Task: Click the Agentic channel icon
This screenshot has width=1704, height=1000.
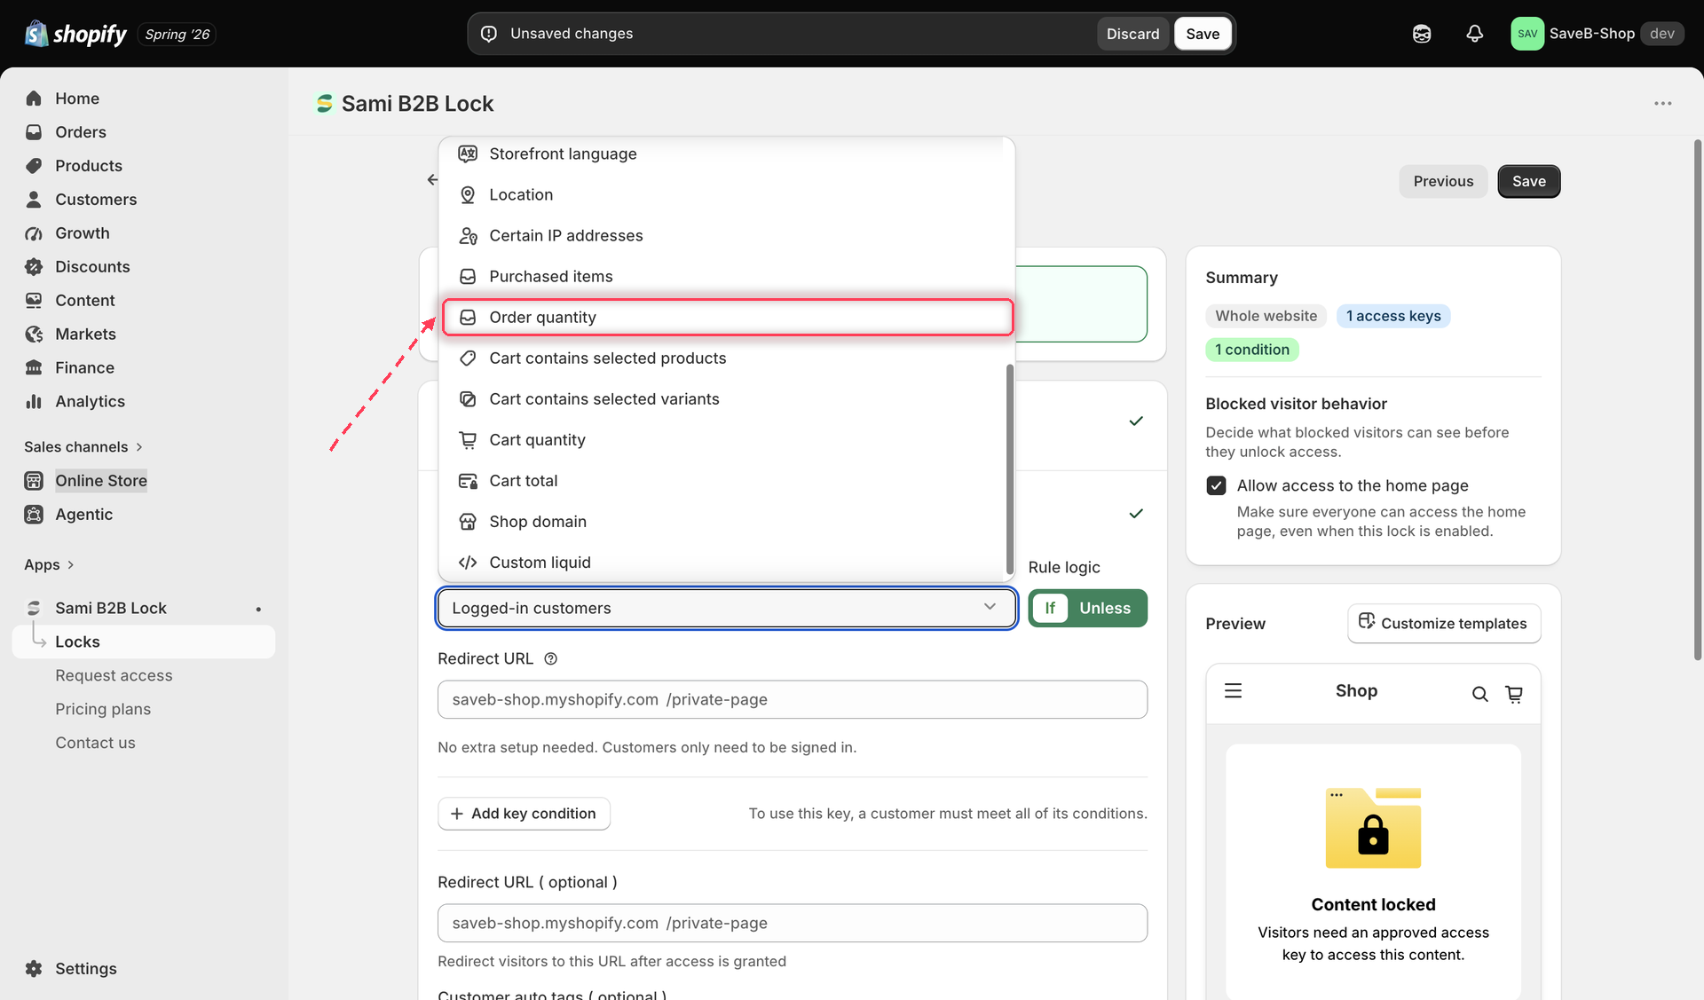Action: (x=34, y=515)
